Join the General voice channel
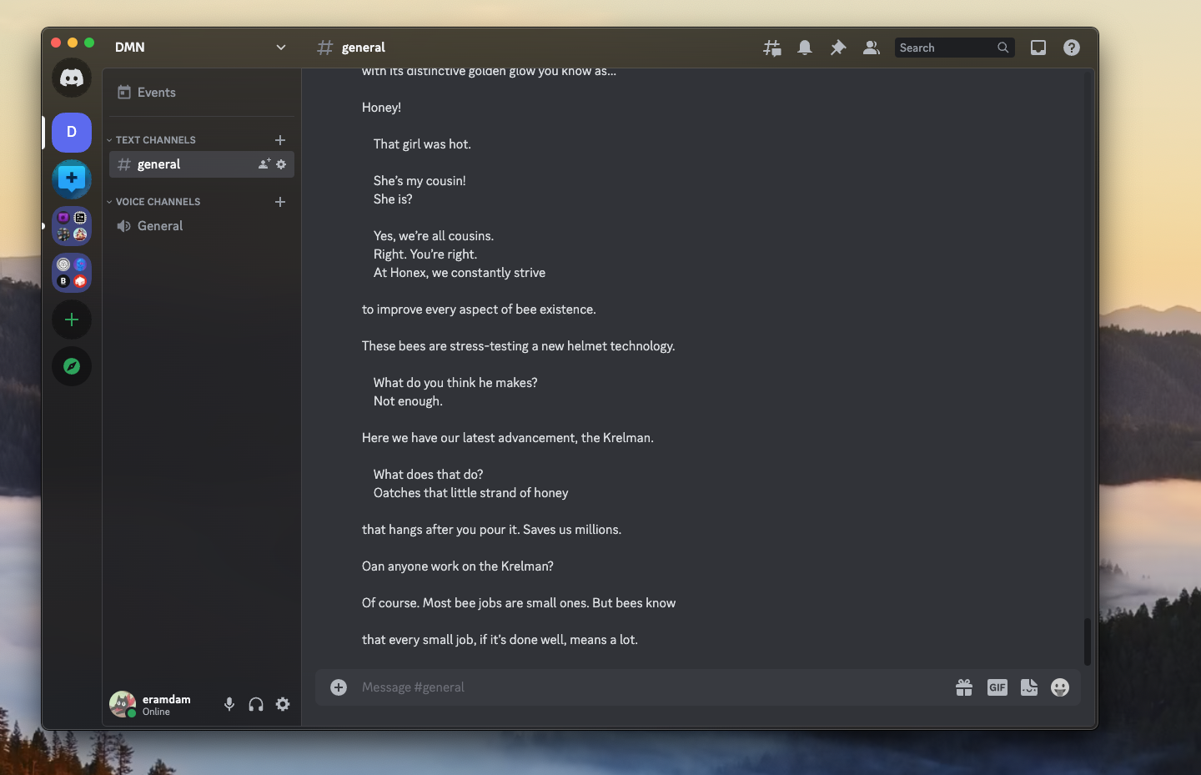Viewport: 1201px width, 775px height. pyautogui.click(x=201, y=226)
